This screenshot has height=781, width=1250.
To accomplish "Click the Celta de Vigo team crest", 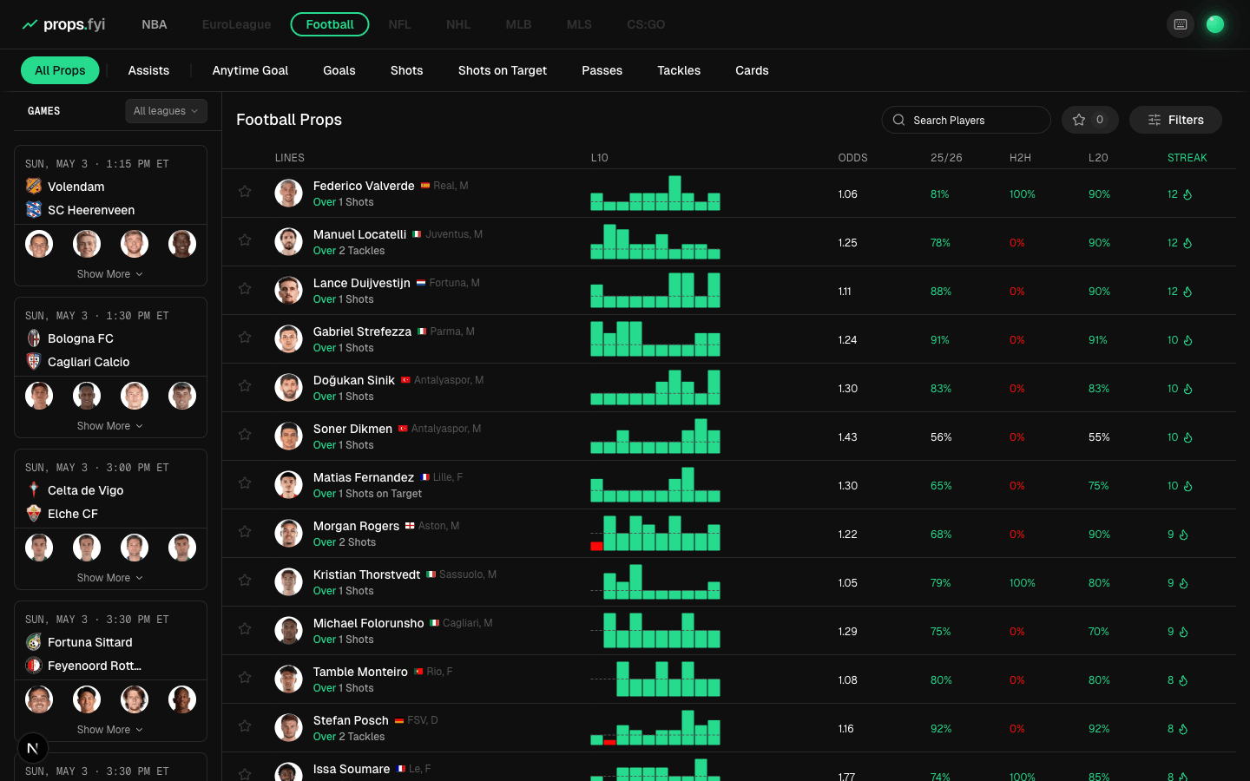I will pos(34,490).
